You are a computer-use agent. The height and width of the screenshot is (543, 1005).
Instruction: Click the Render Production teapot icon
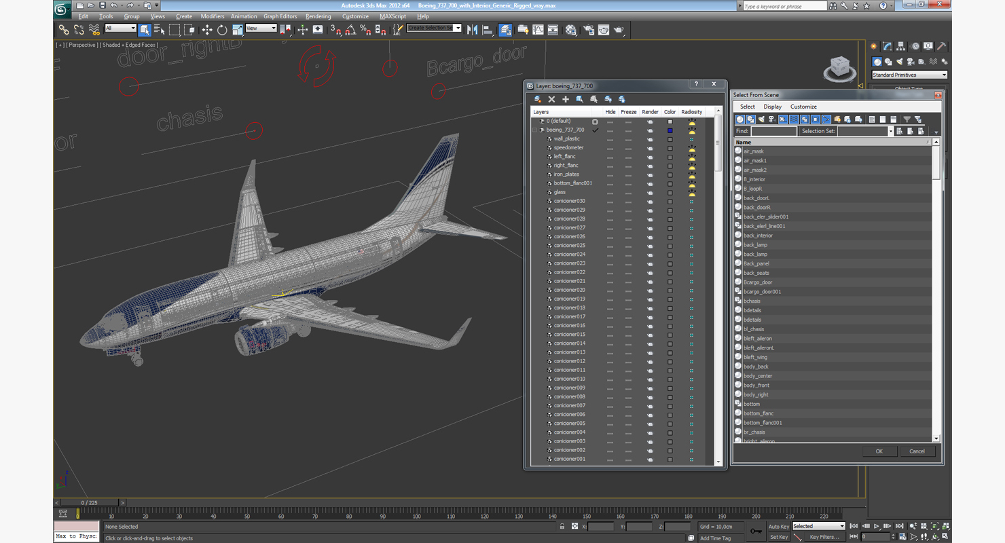(x=619, y=29)
